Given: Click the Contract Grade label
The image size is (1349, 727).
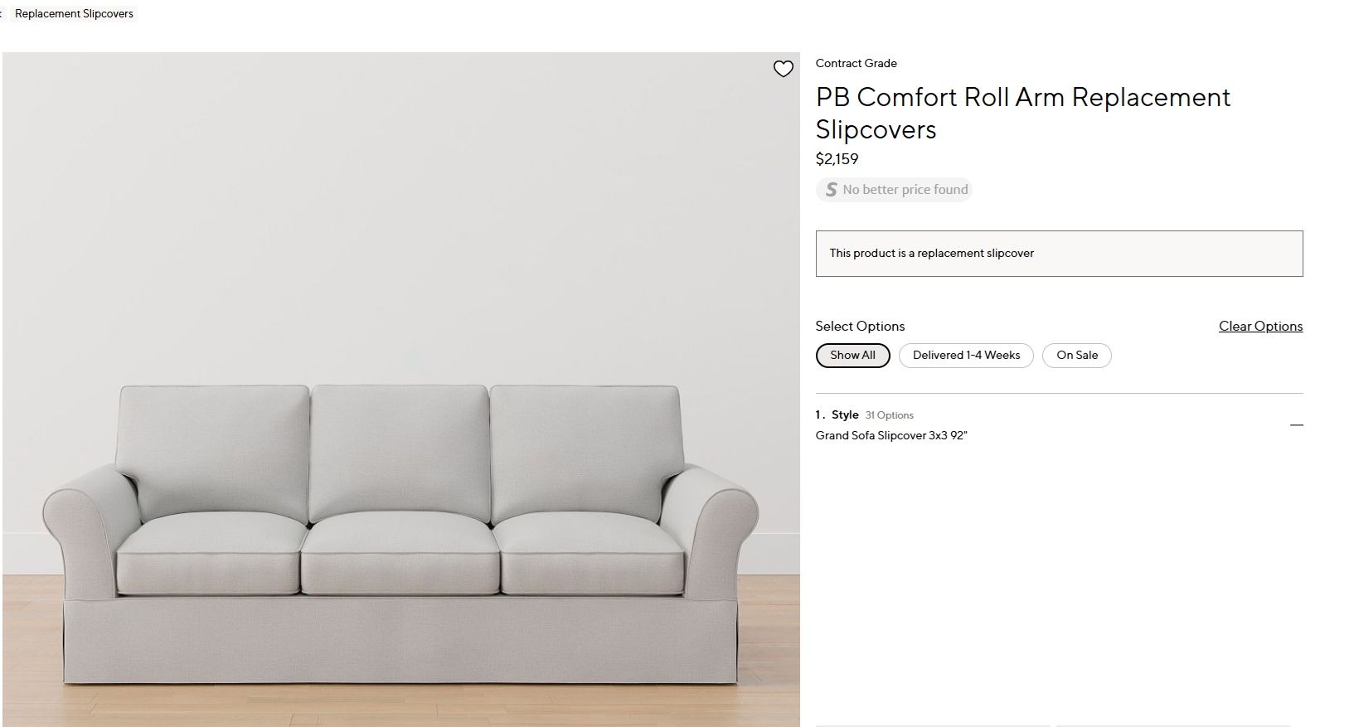Looking at the screenshot, I should click(856, 64).
